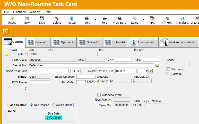Click the MEL/CDL field 21-22-01-1A
This screenshot has width=199, height=124.
click(x=114, y=81)
